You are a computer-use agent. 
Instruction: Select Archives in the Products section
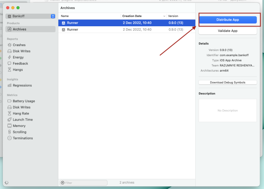click(19, 29)
